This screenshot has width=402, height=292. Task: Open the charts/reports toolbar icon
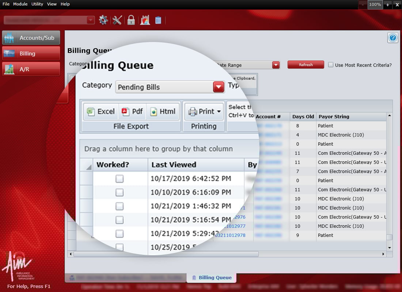click(x=145, y=20)
